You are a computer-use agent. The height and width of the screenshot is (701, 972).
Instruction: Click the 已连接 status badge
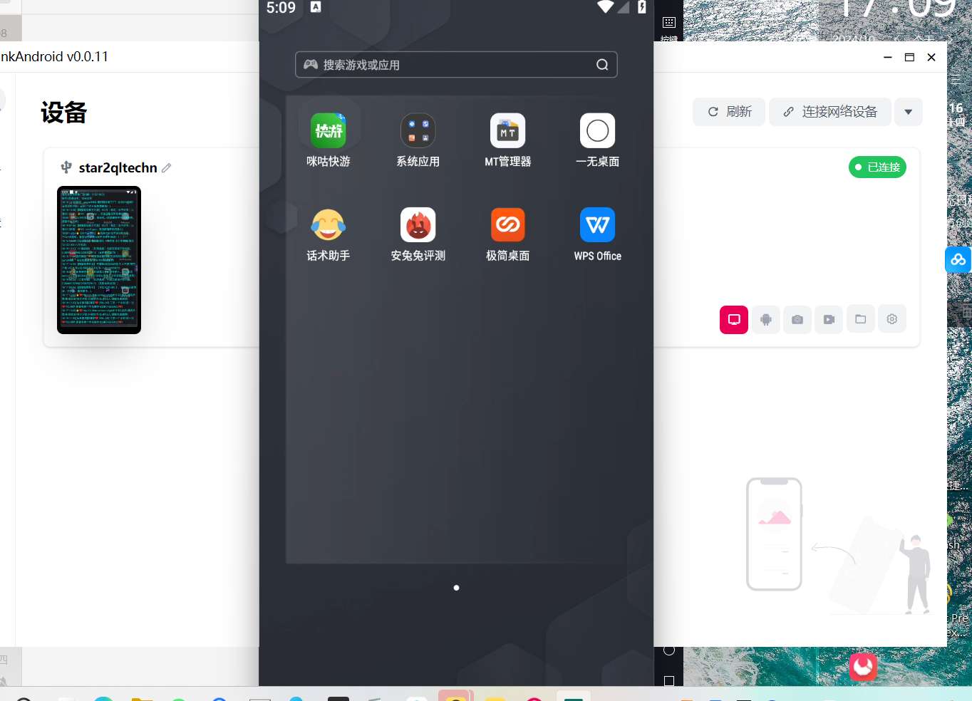click(877, 167)
